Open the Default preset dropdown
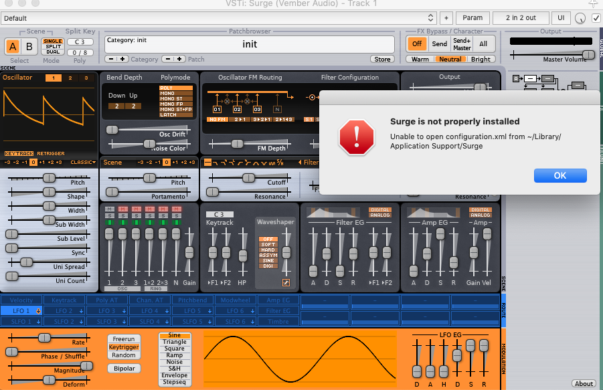603x390 pixels. pos(218,18)
